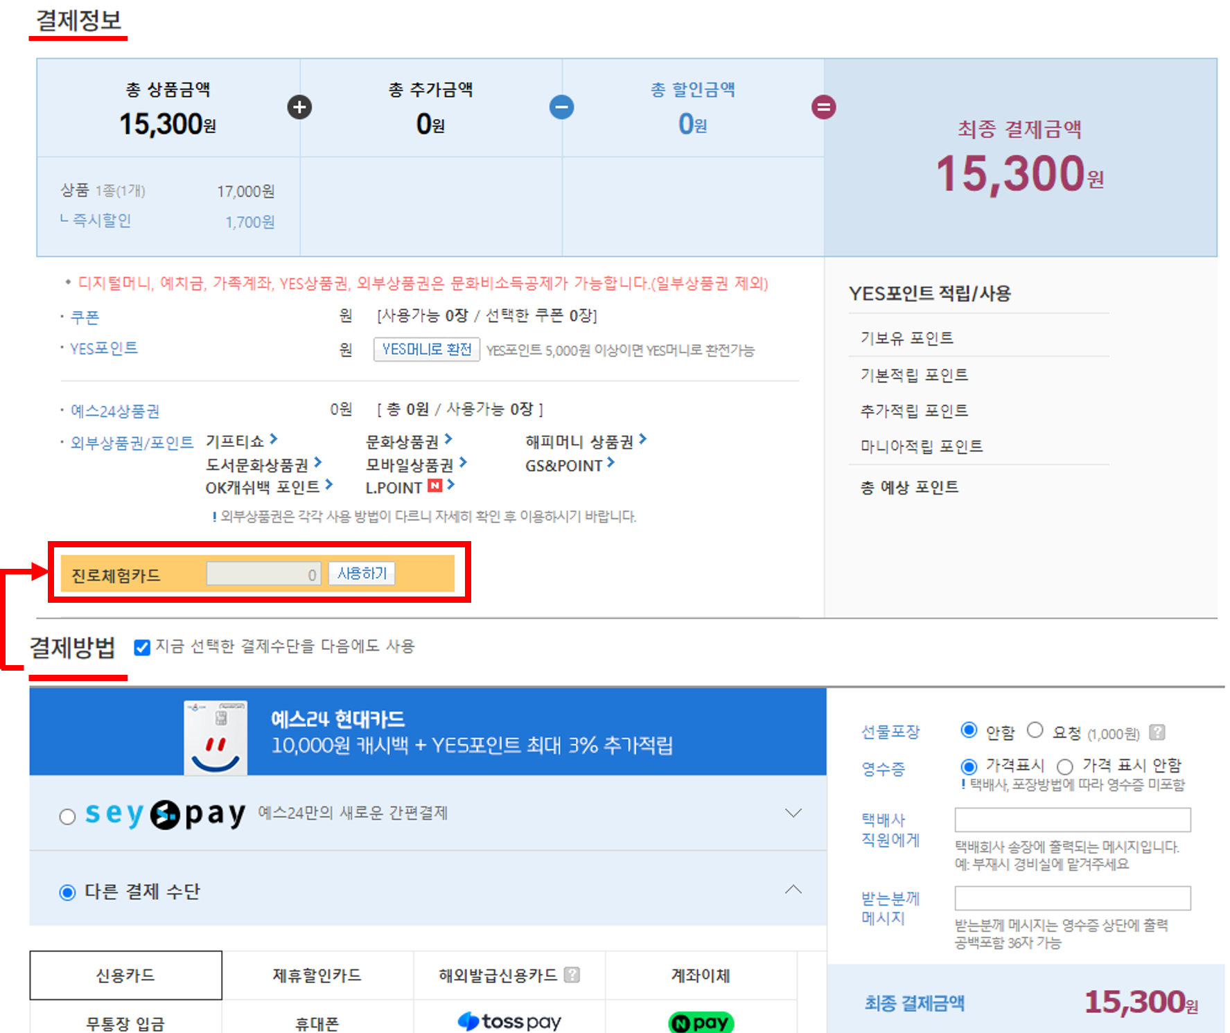This screenshot has height=1033, width=1230.
Task: Collapse the 다른 결제 수단 section chevron
Action: click(x=793, y=889)
